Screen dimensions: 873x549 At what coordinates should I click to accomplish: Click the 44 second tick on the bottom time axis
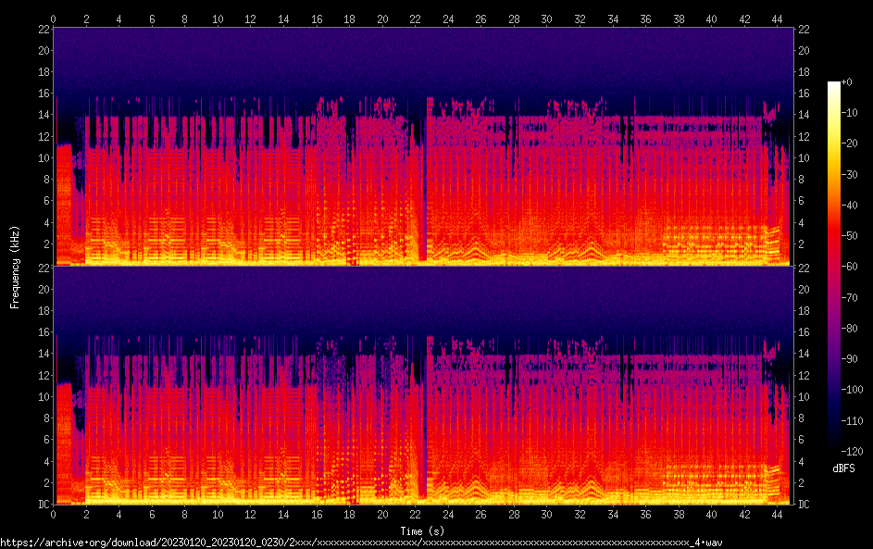(777, 514)
